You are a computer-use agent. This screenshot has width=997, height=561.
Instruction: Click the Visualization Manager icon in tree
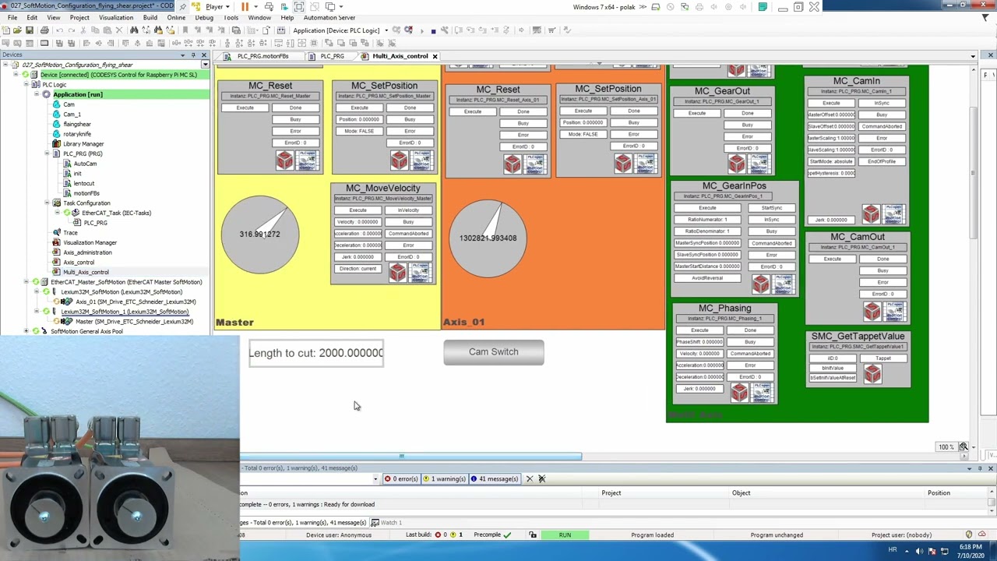click(x=56, y=242)
